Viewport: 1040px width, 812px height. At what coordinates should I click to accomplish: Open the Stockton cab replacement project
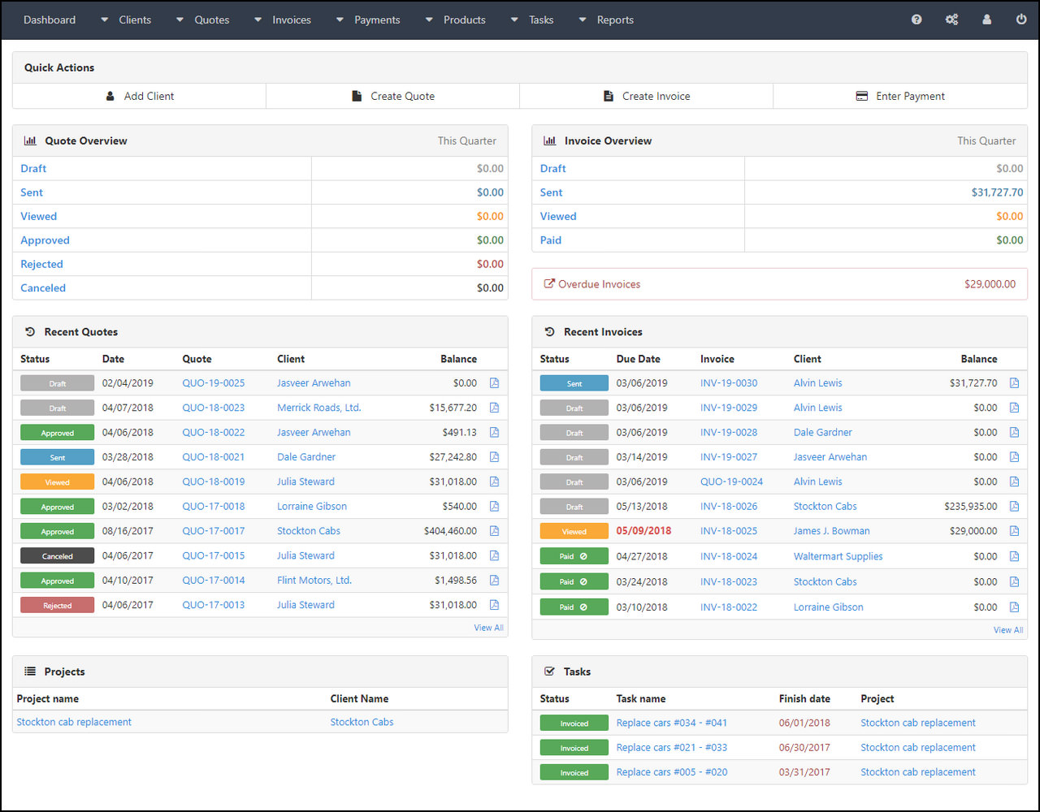point(74,722)
